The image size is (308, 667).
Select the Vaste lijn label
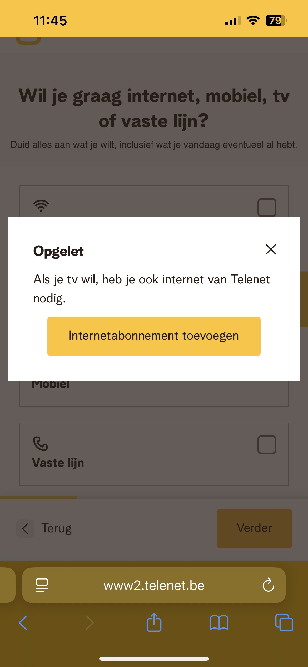tap(58, 463)
